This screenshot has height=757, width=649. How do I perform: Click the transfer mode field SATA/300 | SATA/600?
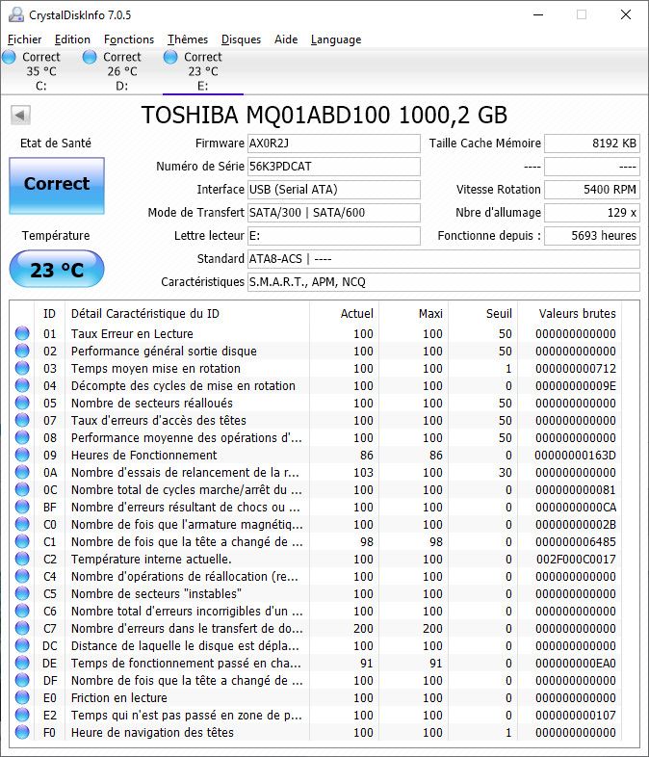coord(334,213)
